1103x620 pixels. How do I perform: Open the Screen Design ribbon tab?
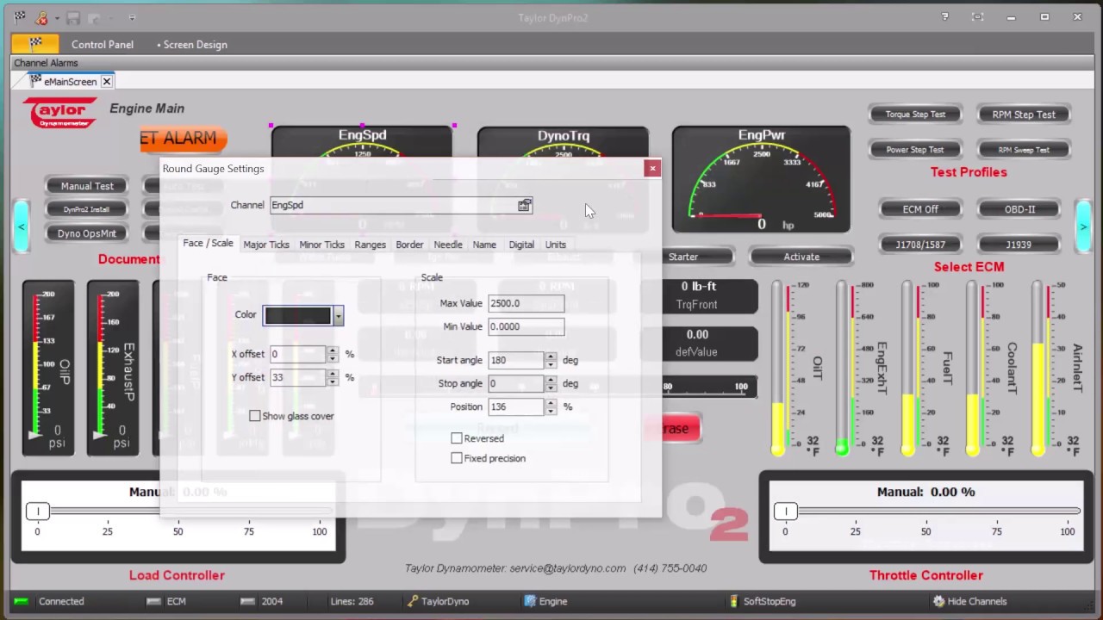192,45
